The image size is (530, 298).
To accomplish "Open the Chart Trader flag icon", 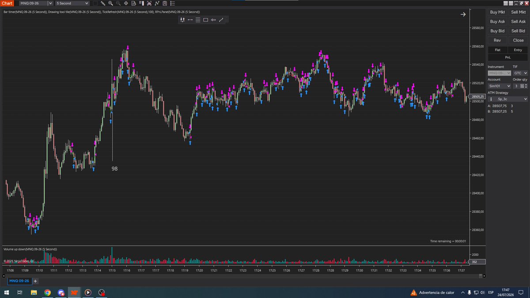I will click(x=142, y=3).
